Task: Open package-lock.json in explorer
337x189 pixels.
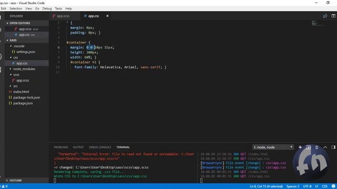Action: pyautogui.click(x=27, y=97)
